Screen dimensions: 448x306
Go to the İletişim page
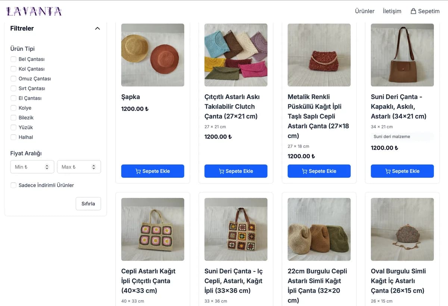392,11
